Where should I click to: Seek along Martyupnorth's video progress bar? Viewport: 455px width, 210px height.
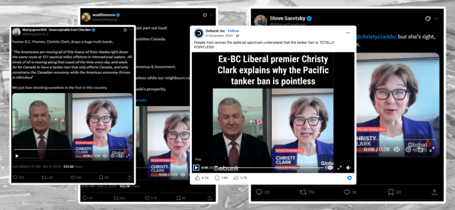72,150
